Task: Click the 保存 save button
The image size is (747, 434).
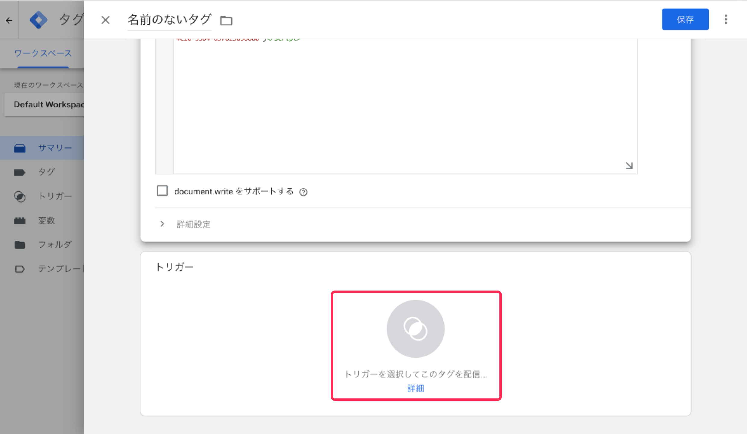Action: [685, 20]
